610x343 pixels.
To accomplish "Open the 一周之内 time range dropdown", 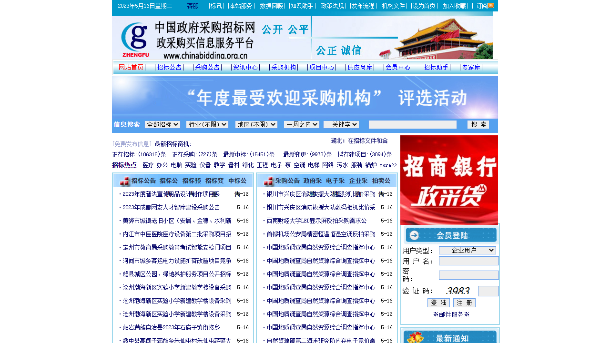I will point(301,124).
